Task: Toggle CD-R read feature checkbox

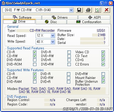Action: tap(35, 52)
